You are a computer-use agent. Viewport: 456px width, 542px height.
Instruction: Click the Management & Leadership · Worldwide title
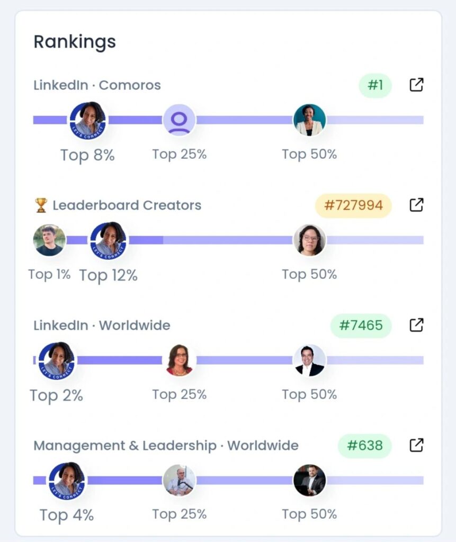tap(166, 445)
